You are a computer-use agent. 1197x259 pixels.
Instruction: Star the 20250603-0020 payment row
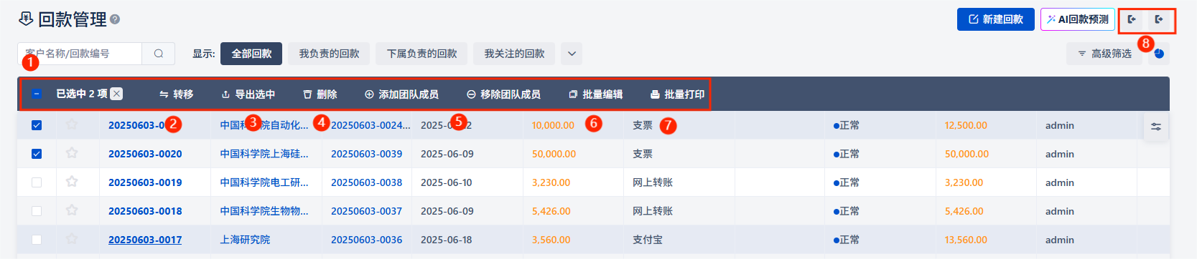pos(72,153)
